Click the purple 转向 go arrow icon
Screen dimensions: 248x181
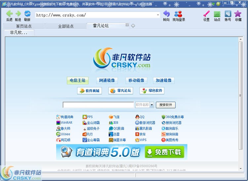tap(166, 14)
